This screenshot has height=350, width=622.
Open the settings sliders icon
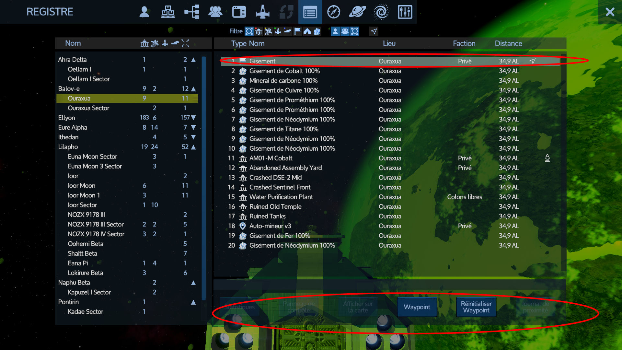click(405, 12)
